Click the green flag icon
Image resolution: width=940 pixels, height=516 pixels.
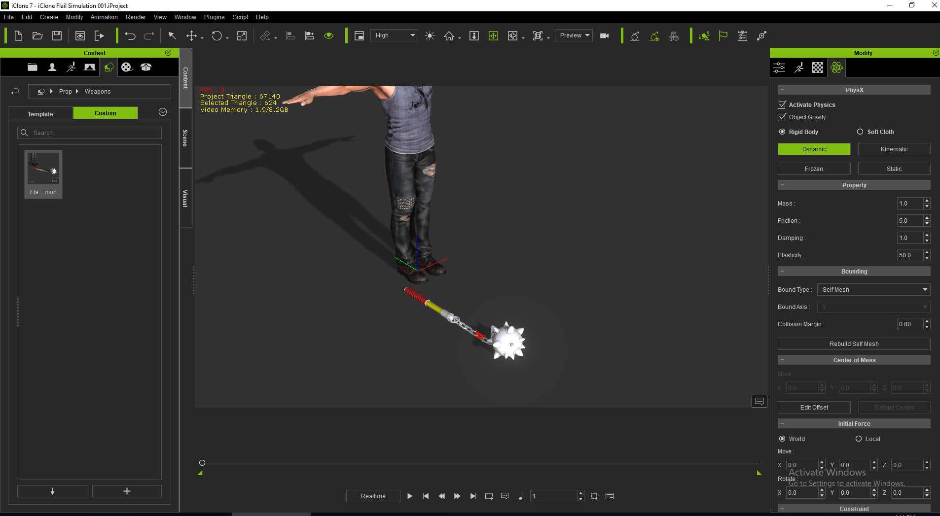(723, 35)
